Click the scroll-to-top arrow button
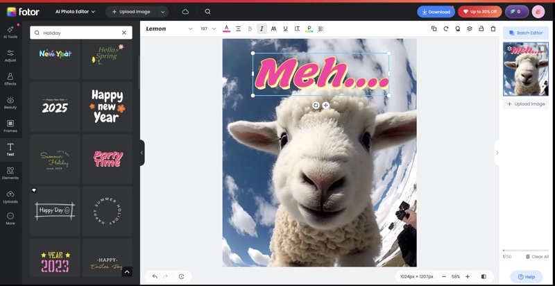The image size is (555, 286). (x=127, y=272)
